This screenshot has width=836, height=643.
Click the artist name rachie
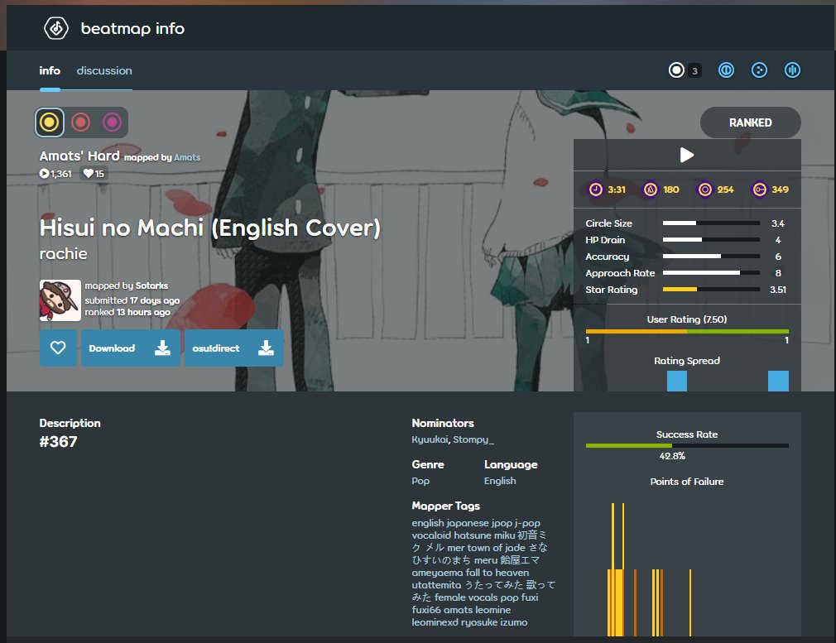(x=63, y=254)
